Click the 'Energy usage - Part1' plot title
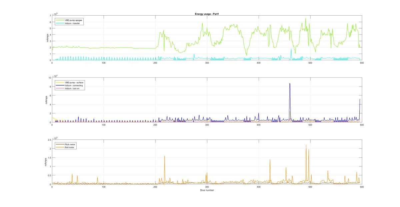 tap(207, 14)
